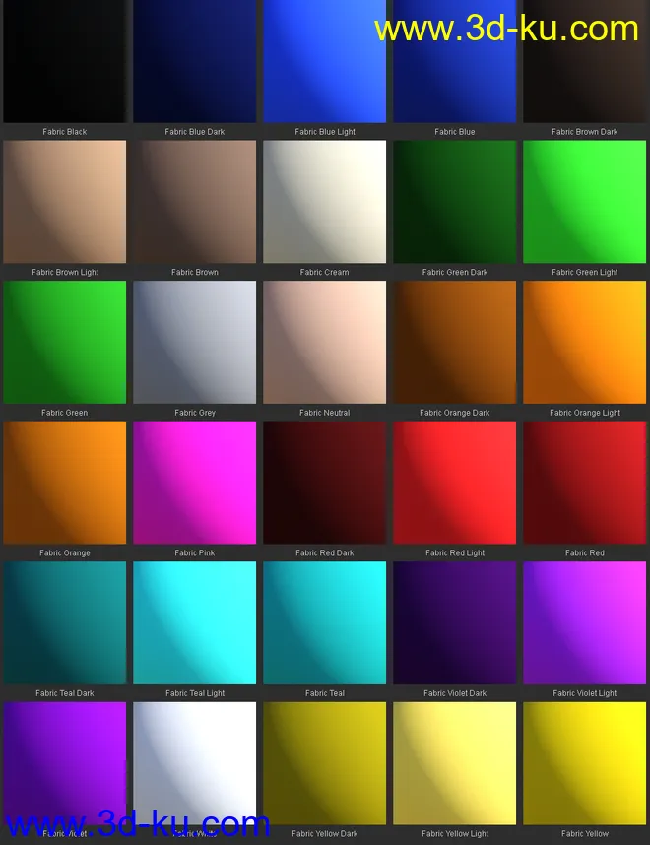Apply the Fabric Pink material preset
This screenshot has width=650, height=845.
pos(195,483)
